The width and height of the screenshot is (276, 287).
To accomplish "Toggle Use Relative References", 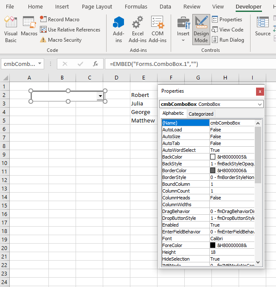I will pyautogui.click(x=70, y=30).
